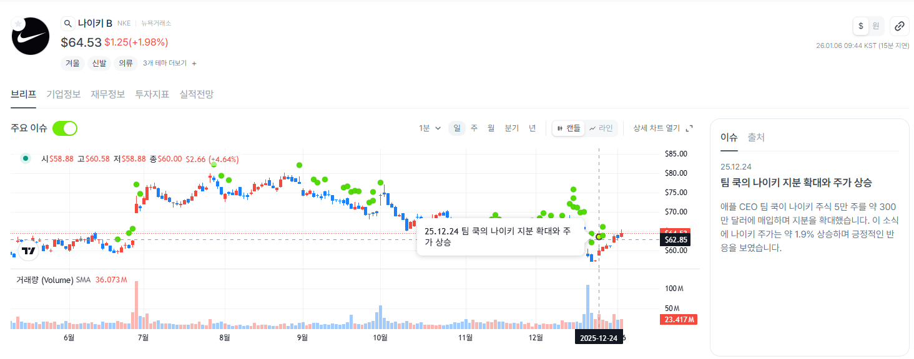914x359 pixels.
Task: Expand chart with fullscreen arrows icon
Action: click(689, 128)
